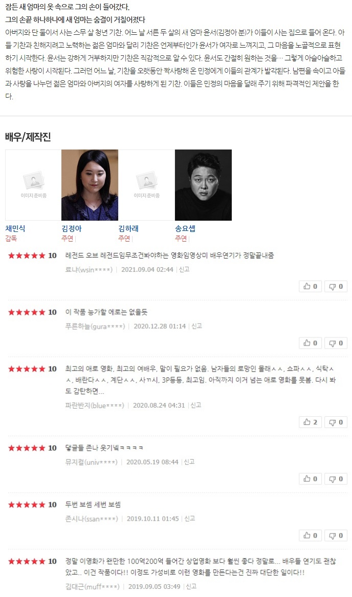Screen dimensions: 352x597
Task: Dislike the review by 로냐(wsin****)
Action: 336,286
